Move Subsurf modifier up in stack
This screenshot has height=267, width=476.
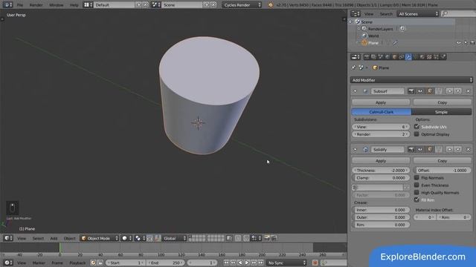(449, 91)
